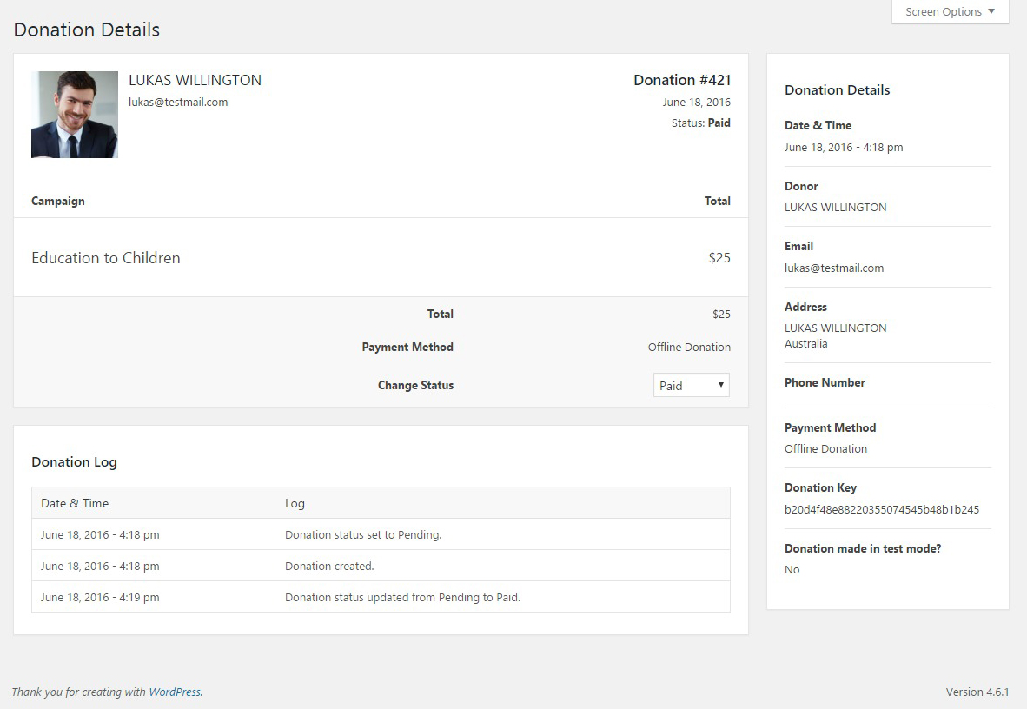Click the 'updated from Pending to Paid' log entry
The width and height of the screenshot is (1027, 709).
(x=402, y=598)
